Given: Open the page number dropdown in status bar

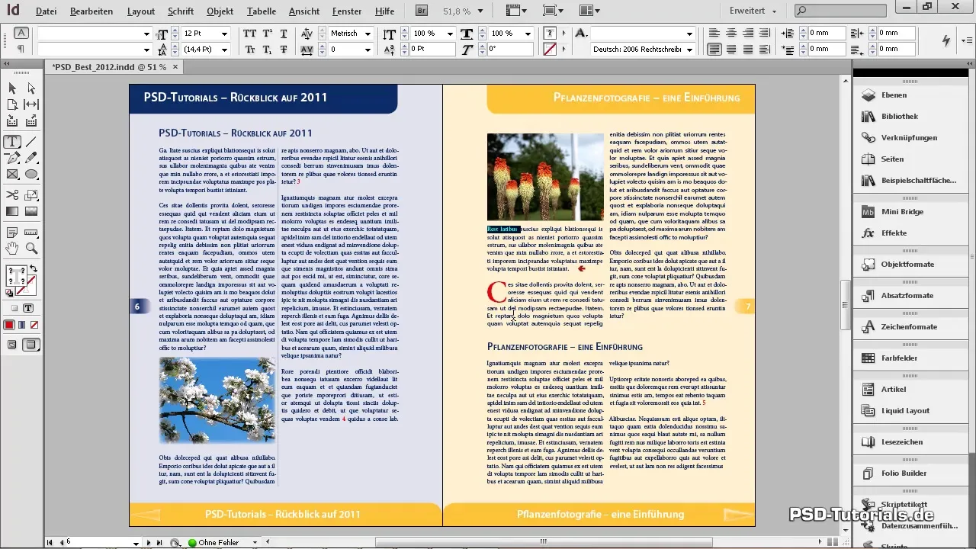Looking at the screenshot, I should coord(136,543).
